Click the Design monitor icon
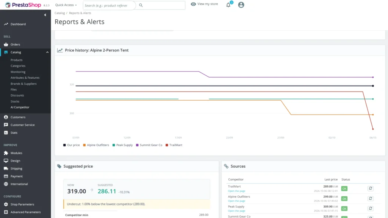Image resolution: width=388 pixels, height=218 pixels. point(6,160)
